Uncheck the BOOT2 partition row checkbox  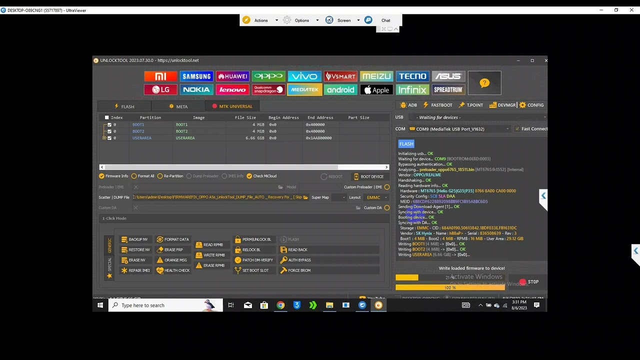pos(109,131)
